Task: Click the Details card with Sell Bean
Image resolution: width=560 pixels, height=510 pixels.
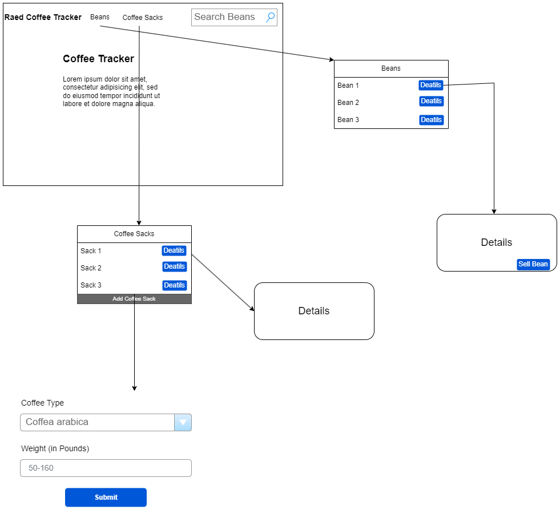Action: pos(496,242)
